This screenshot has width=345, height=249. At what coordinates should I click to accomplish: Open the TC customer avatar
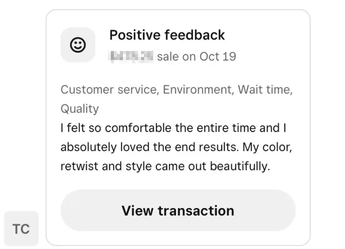(x=21, y=229)
